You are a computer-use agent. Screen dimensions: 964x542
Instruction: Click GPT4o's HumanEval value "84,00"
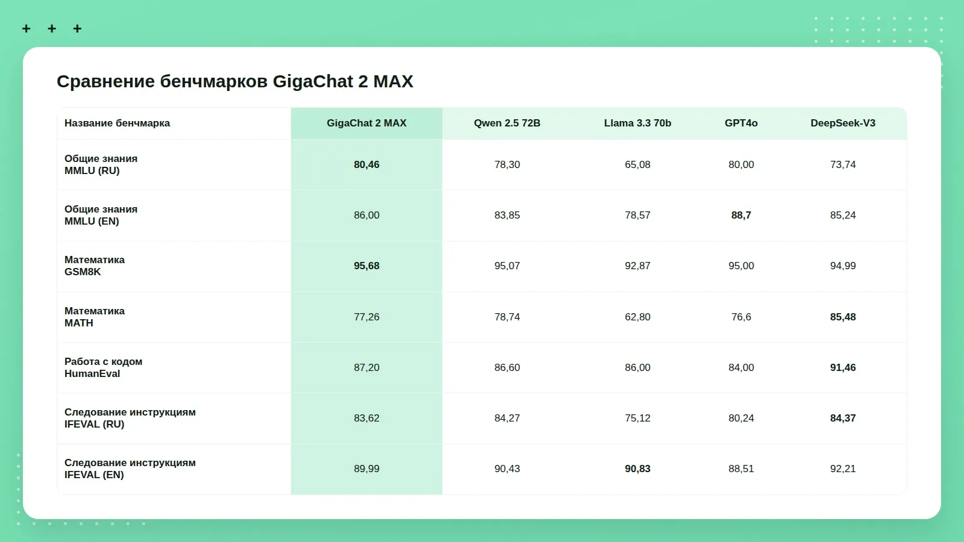click(741, 367)
